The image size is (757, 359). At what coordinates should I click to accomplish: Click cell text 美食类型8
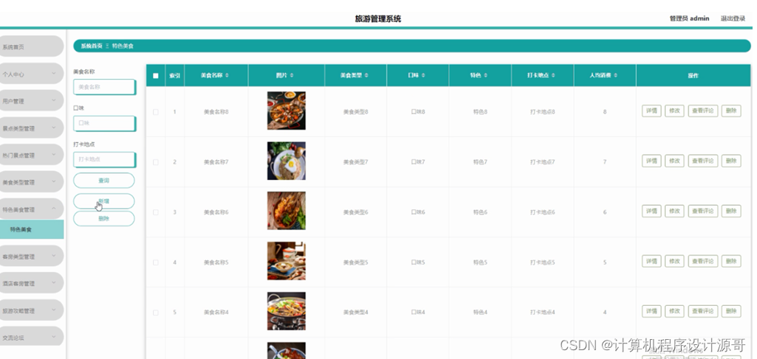[356, 112]
